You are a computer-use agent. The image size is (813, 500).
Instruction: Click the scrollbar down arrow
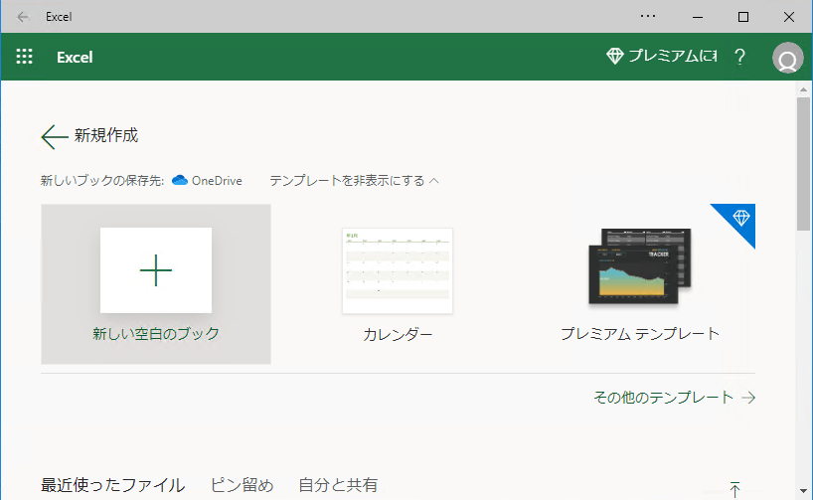pyautogui.click(x=803, y=491)
